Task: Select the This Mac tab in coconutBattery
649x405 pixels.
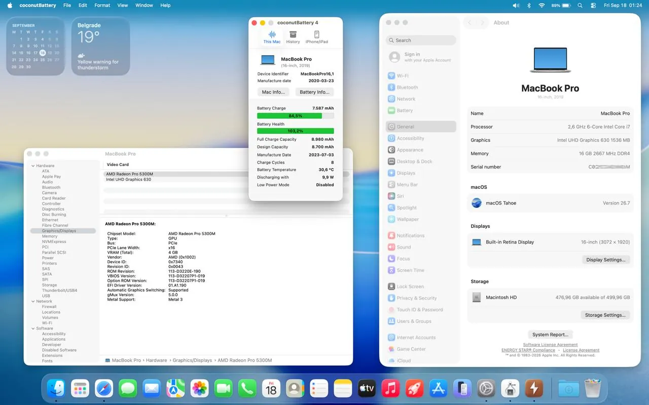Action: coord(272,37)
